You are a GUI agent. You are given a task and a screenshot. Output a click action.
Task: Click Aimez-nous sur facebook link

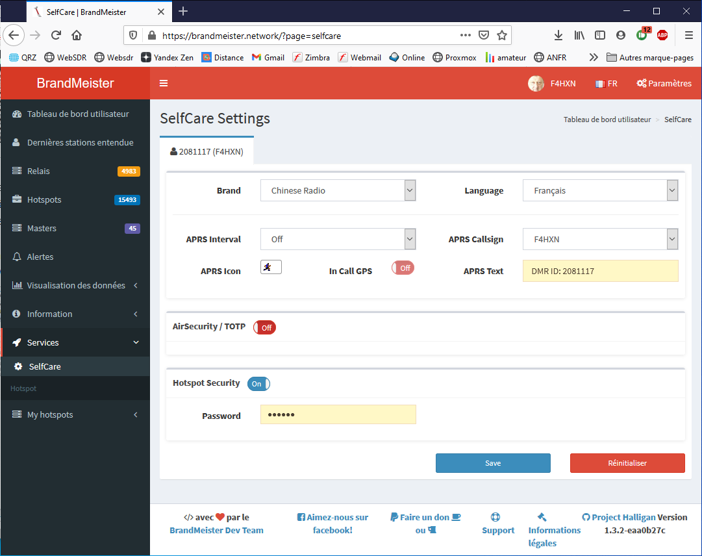332,524
